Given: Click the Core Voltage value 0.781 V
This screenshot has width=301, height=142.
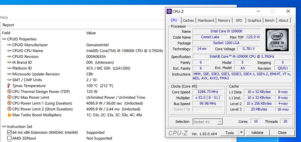Looking at the screenshot, I should (x=249, y=49).
